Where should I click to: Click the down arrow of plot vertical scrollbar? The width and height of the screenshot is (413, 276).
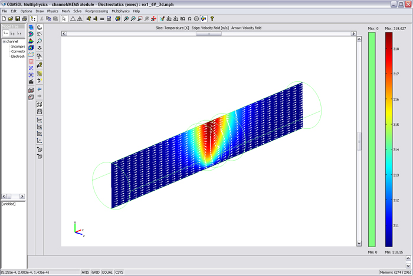pyautogui.click(x=359, y=244)
